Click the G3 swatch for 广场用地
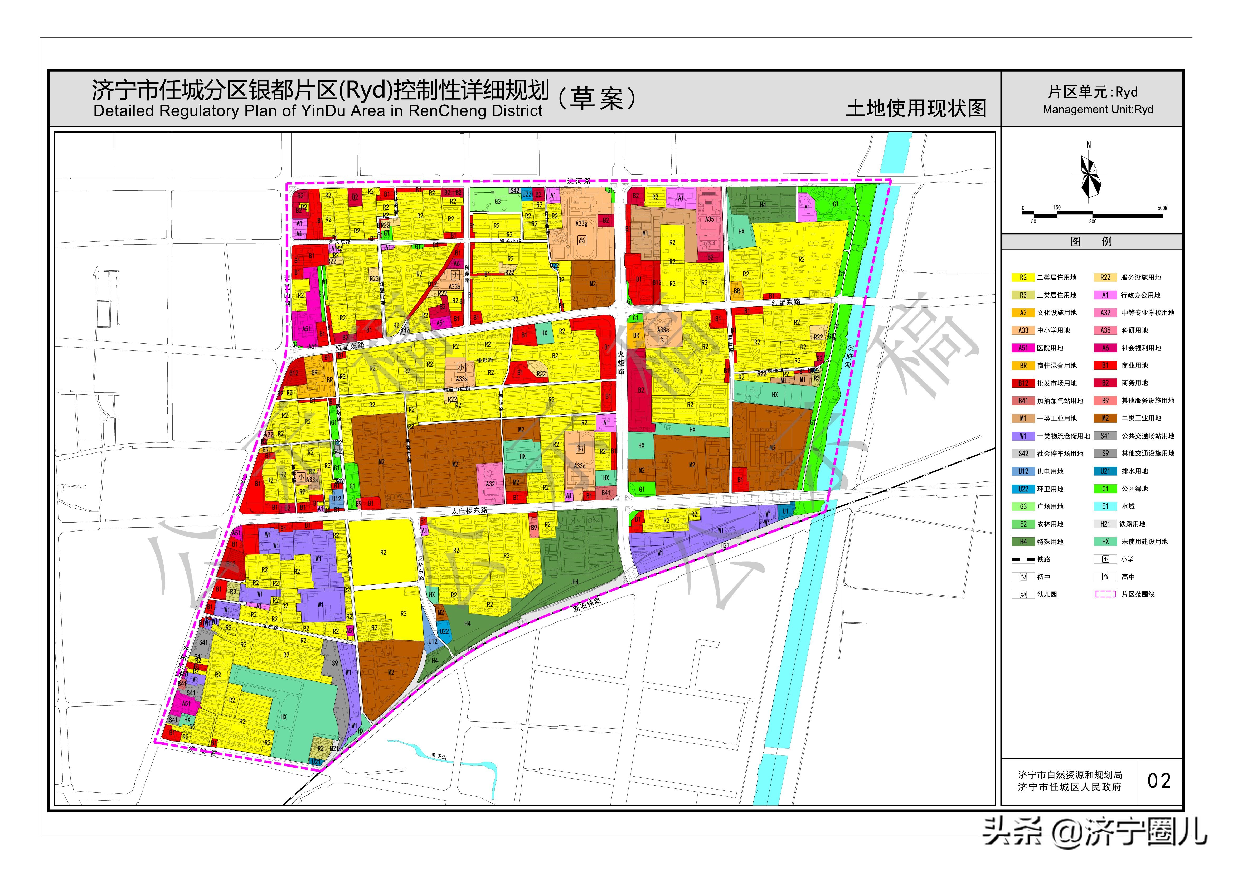Image resolution: width=1233 pixels, height=872 pixels. point(1023,506)
